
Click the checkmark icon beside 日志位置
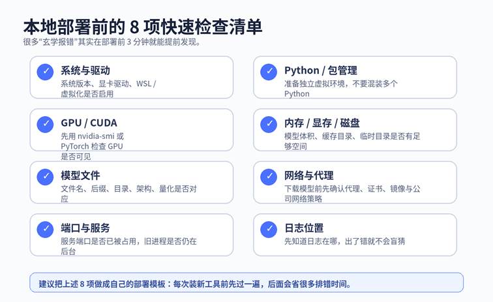point(269,229)
